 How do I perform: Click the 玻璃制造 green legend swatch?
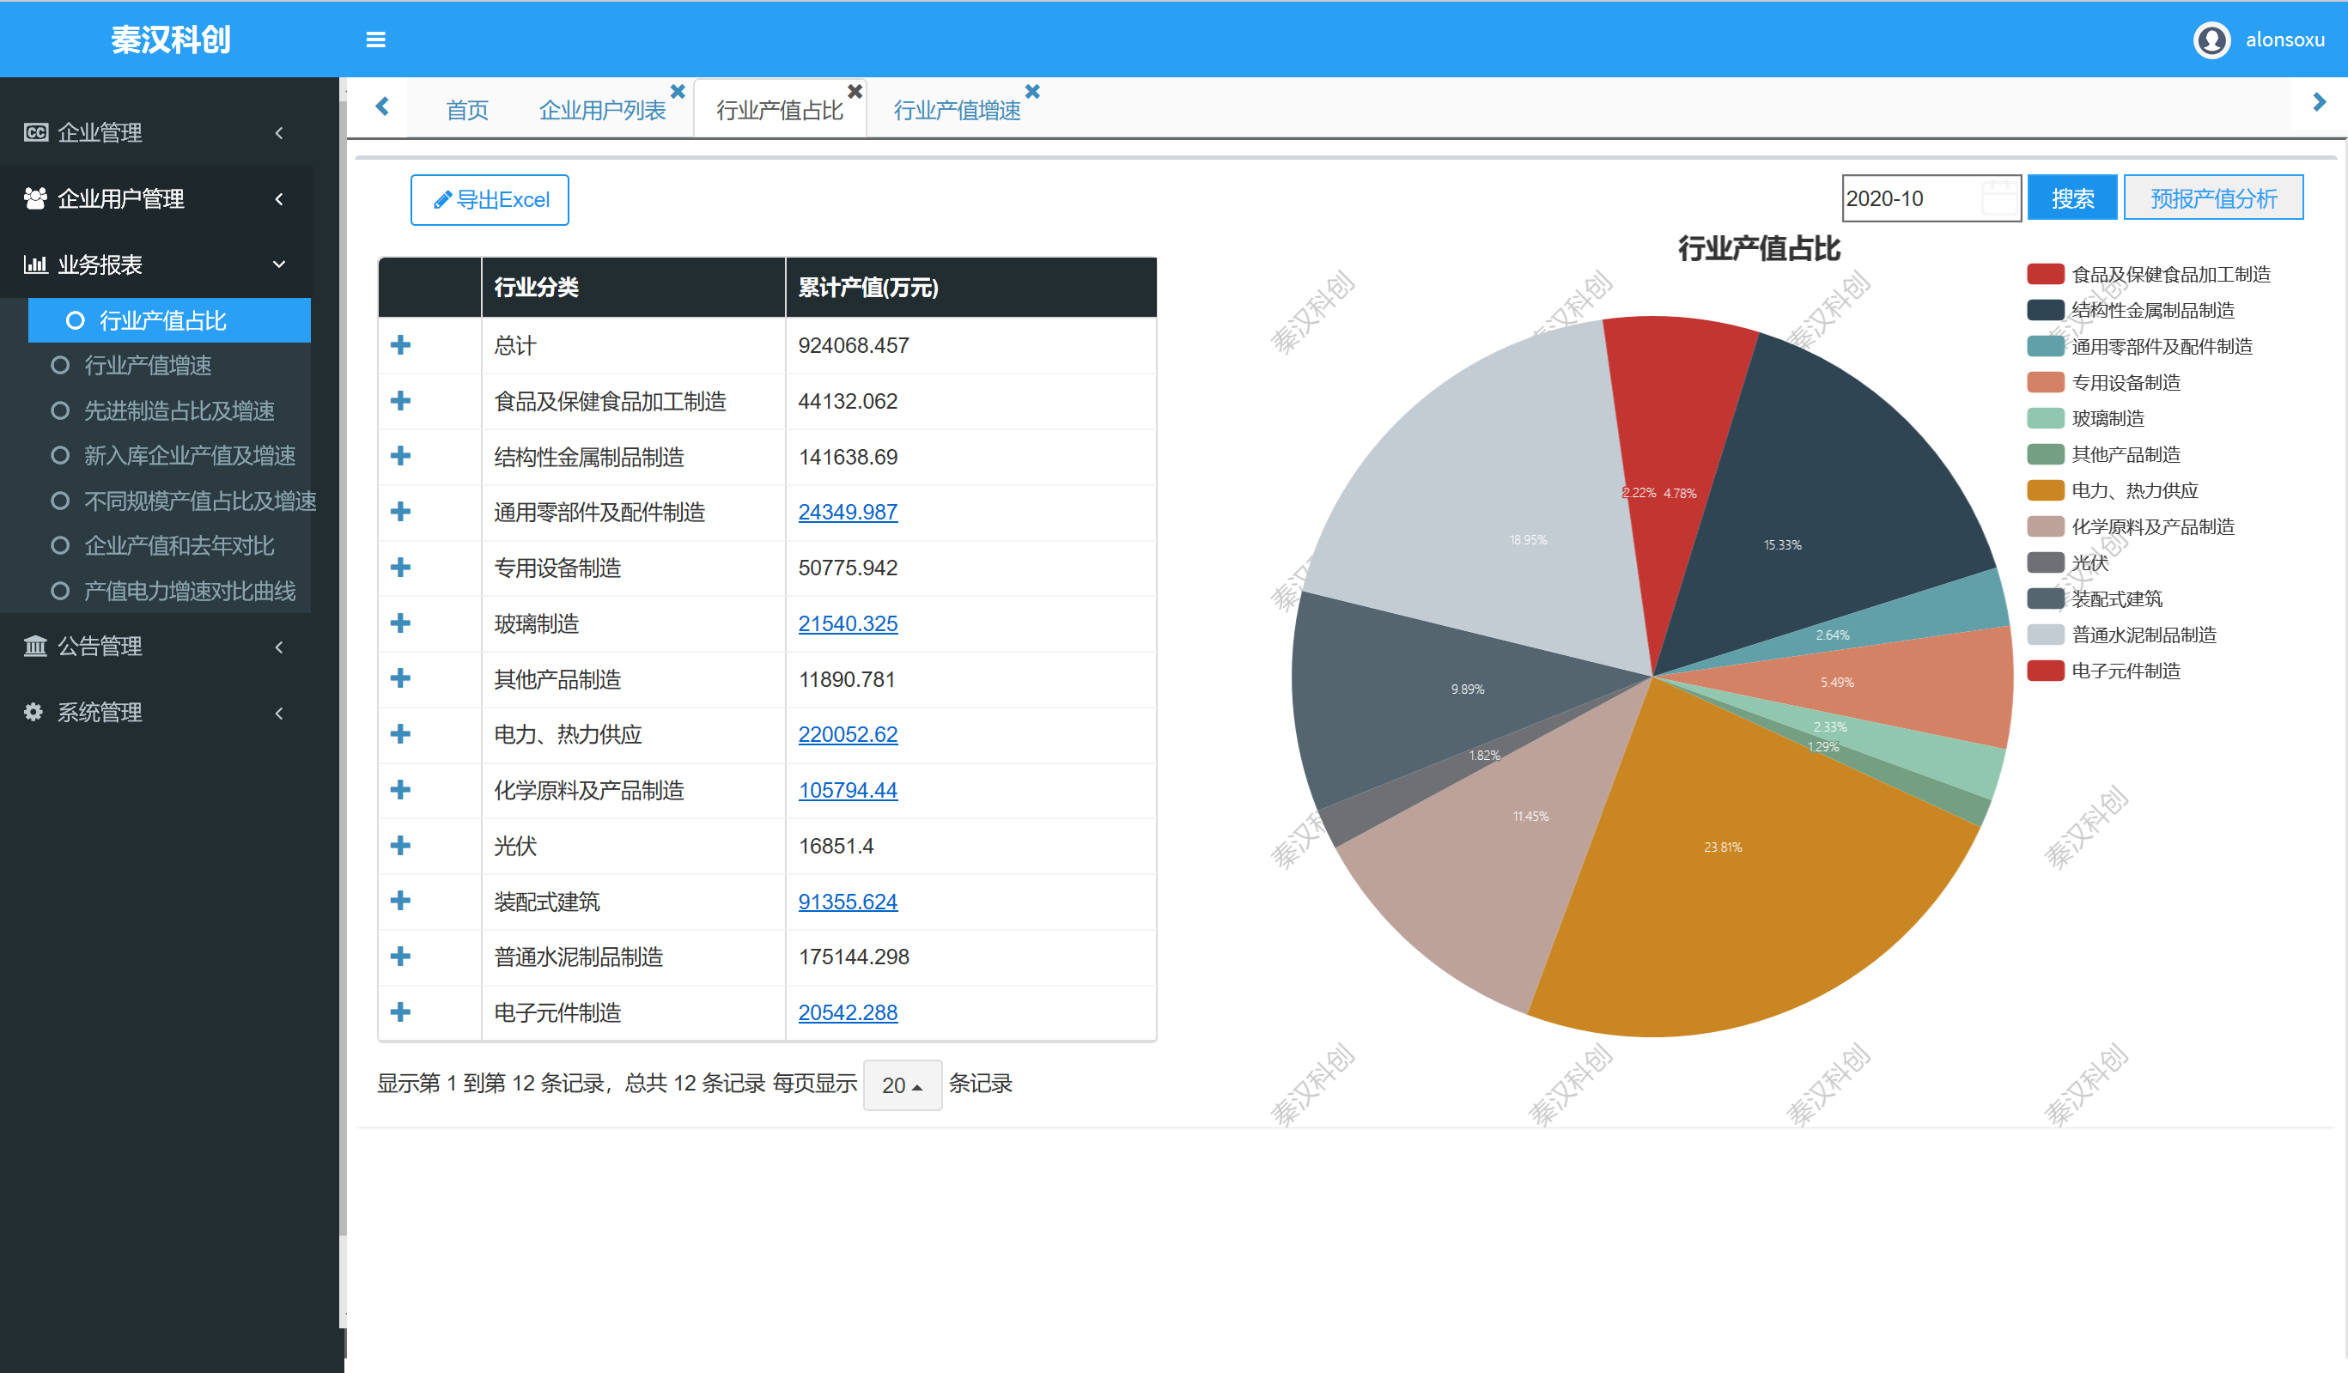click(2045, 418)
